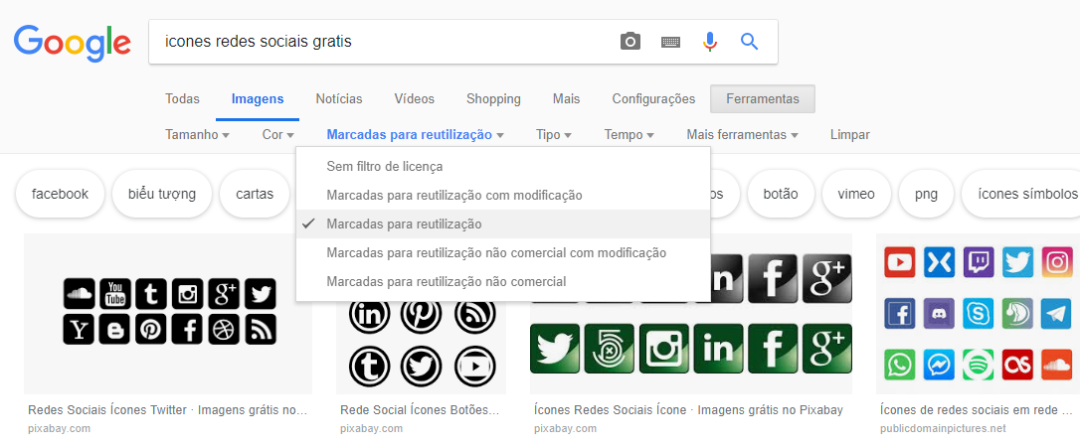Click the botão suggestion chip
Viewport: 1080px width, 448px height.
[781, 194]
